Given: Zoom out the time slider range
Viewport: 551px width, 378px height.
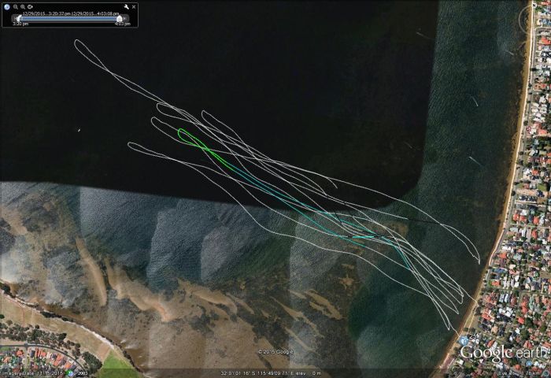Looking at the screenshot, I should tap(15, 6).
